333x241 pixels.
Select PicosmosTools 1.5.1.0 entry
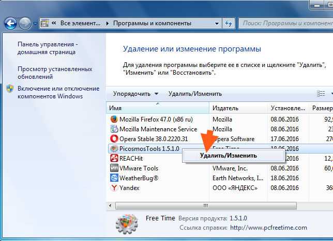[x=220, y=149]
